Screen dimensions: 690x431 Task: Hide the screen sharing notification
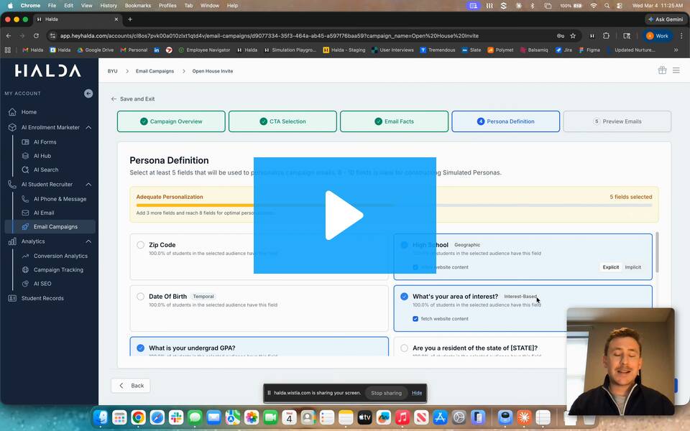click(417, 393)
